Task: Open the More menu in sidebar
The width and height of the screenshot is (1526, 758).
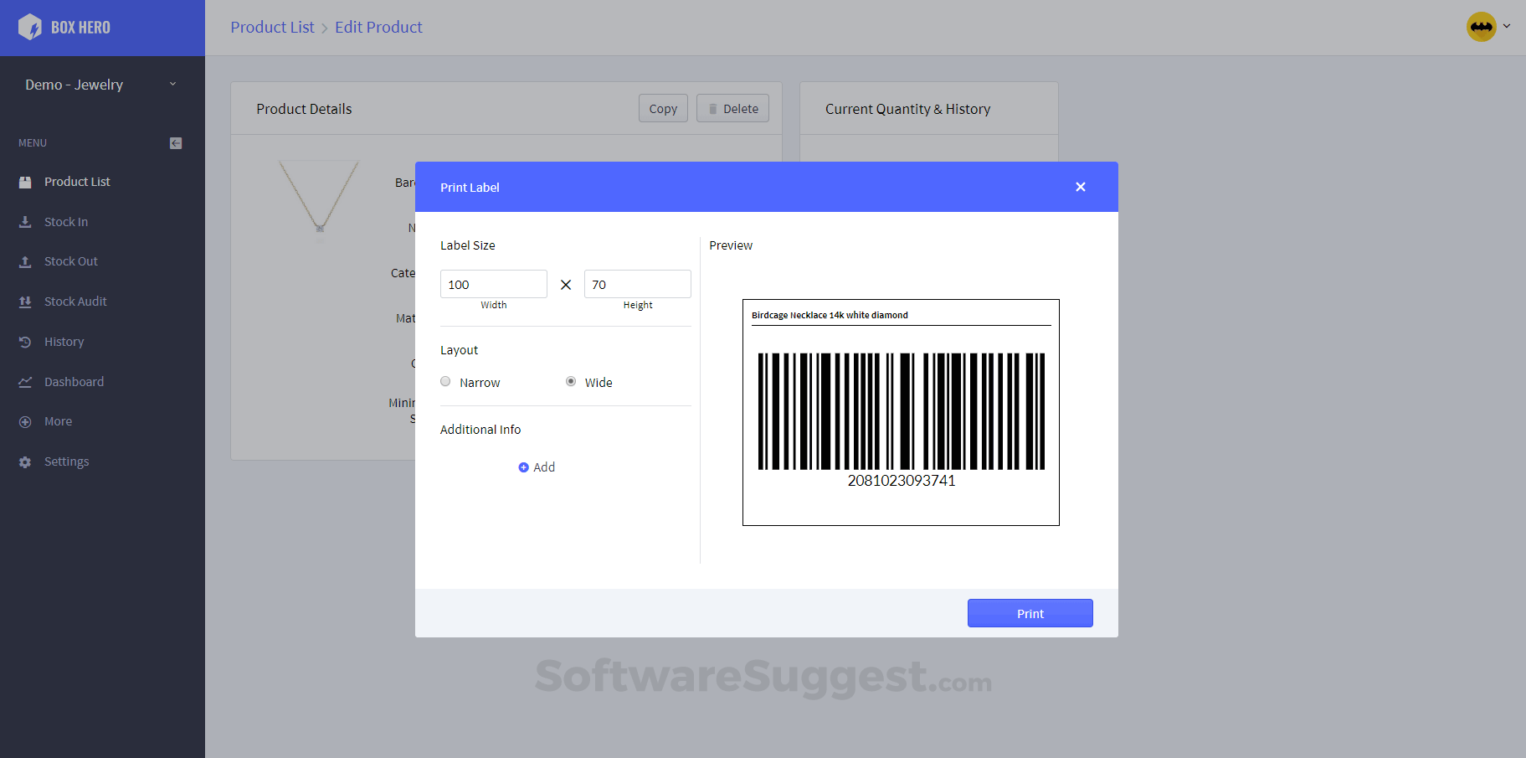Action: pos(58,421)
